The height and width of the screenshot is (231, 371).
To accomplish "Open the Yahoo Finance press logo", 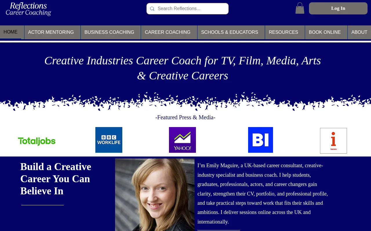I will tap(182, 140).
